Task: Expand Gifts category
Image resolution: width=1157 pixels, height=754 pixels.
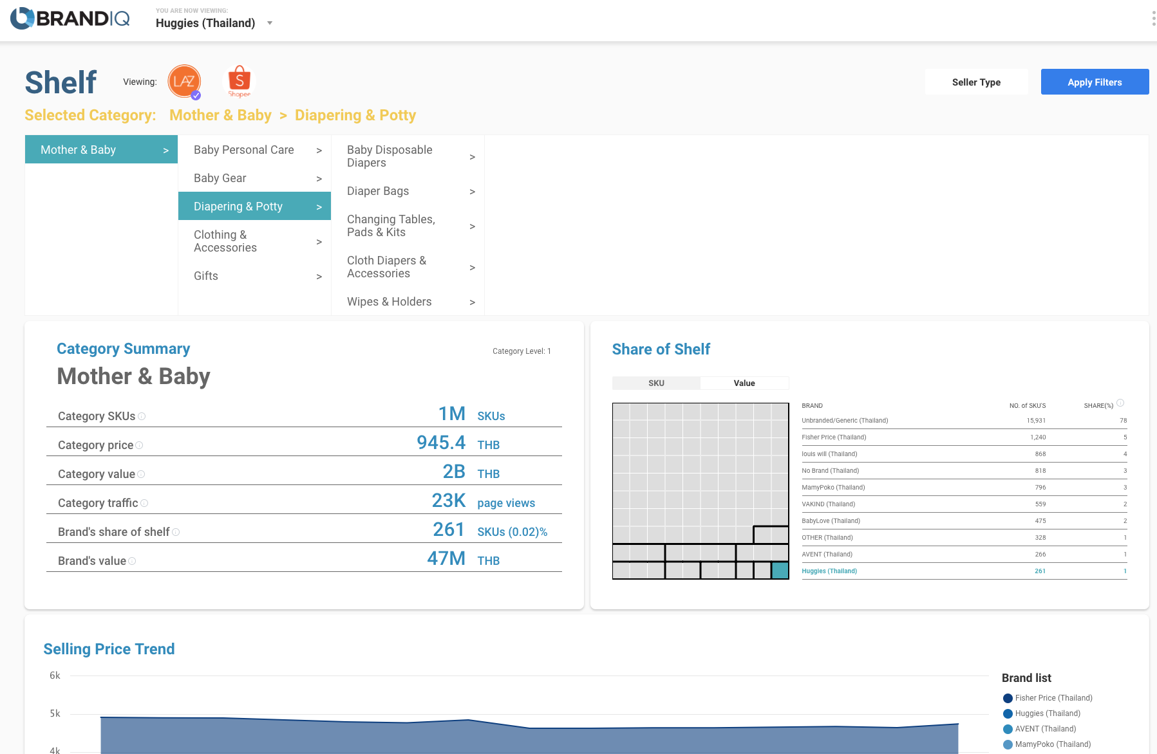Action: [254, 275]
